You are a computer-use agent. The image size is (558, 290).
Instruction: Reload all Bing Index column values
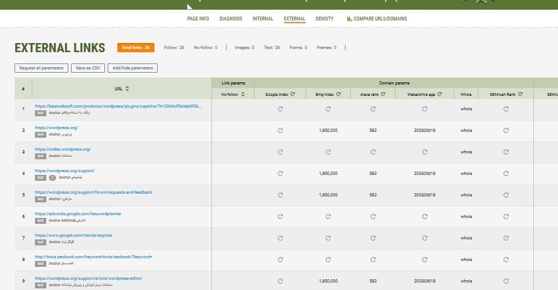pyautogui.click(x=338, y=94)
